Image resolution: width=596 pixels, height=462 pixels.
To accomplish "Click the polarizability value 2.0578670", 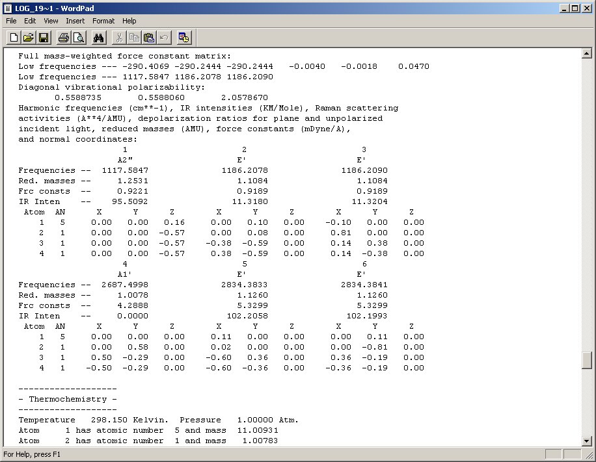I will tap(245, 97).
